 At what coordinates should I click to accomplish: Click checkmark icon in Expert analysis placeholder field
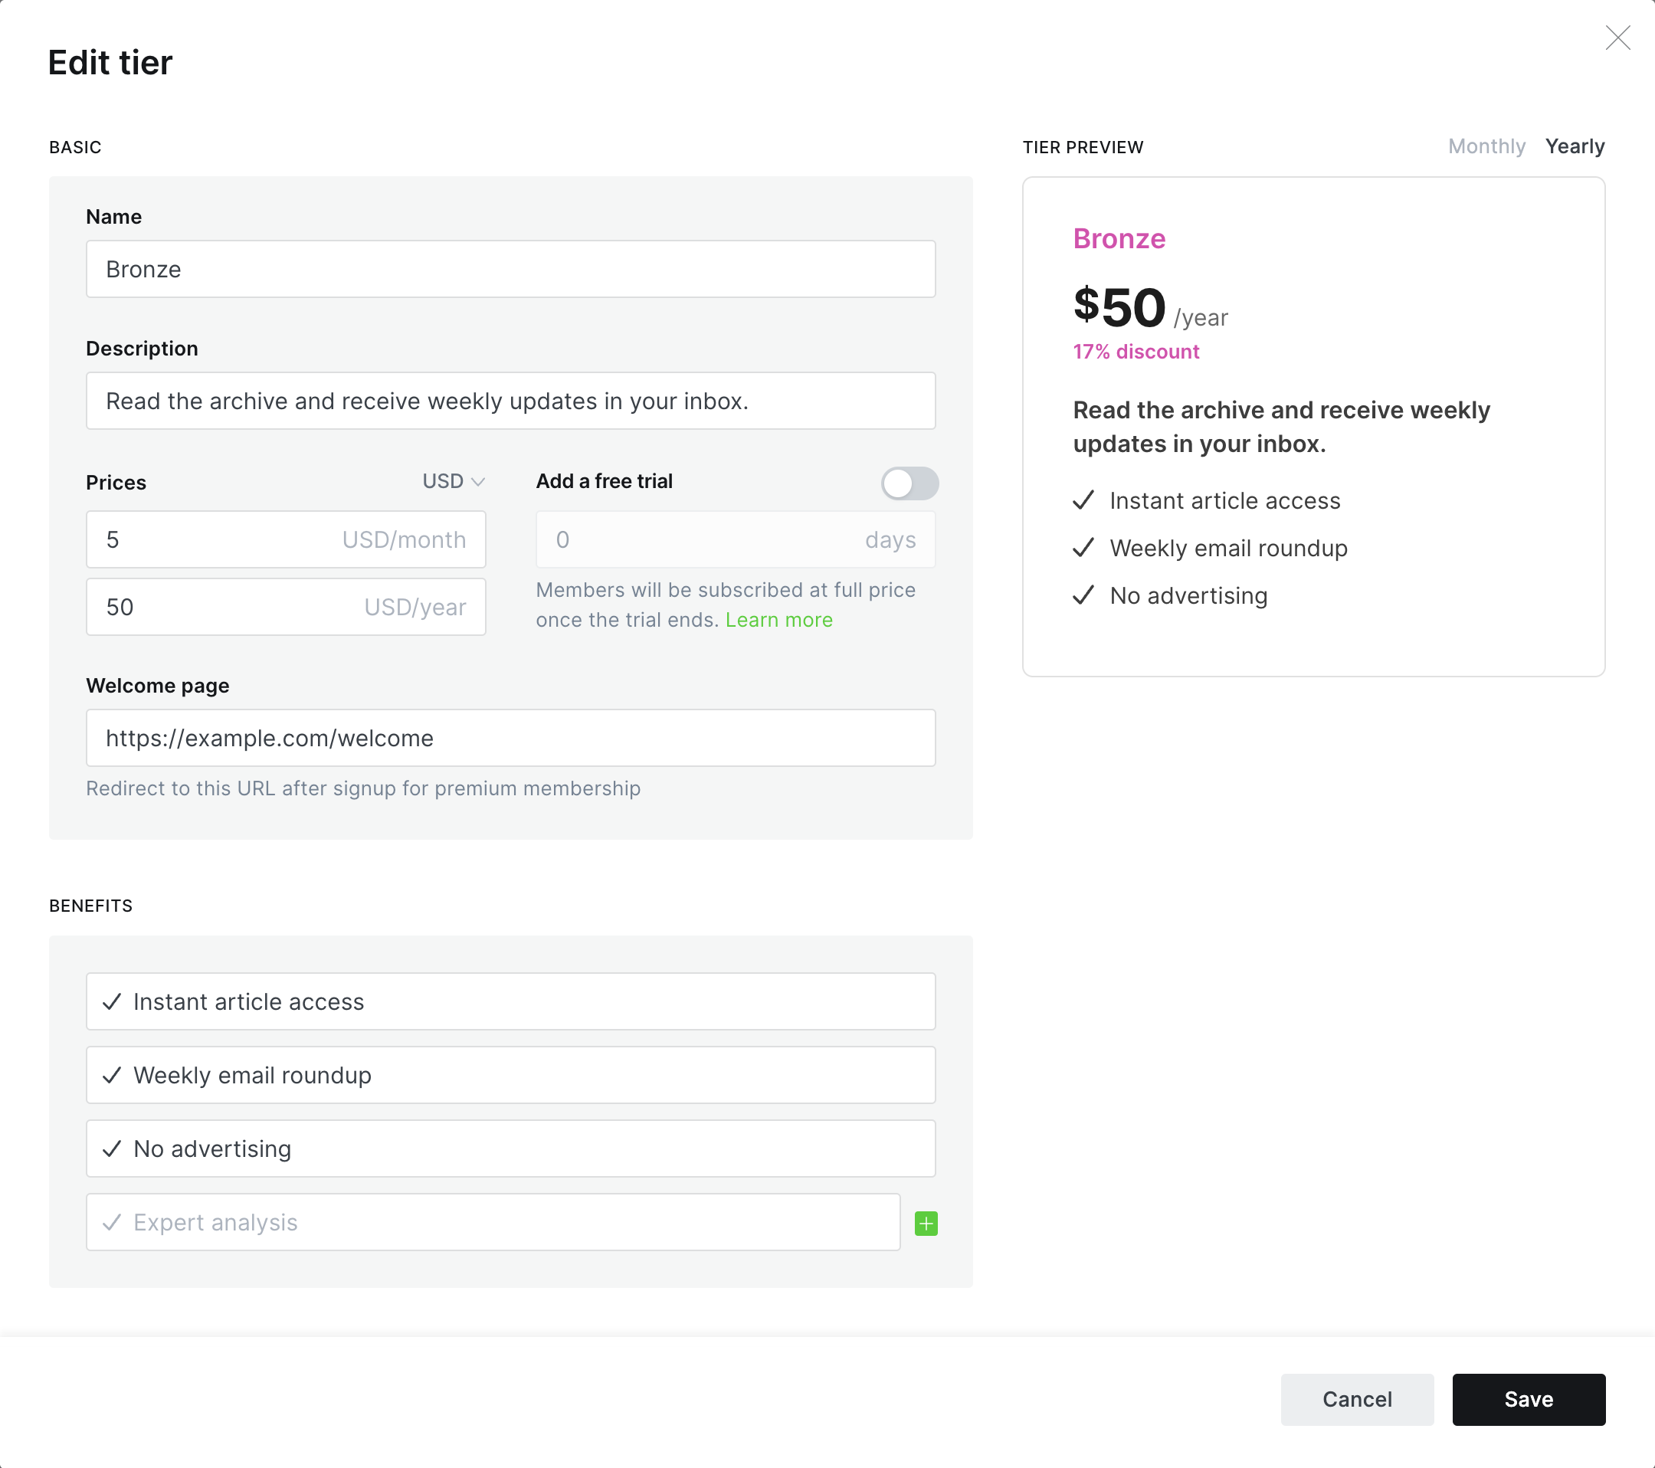pyautogui.click(x=112, y=1222)
